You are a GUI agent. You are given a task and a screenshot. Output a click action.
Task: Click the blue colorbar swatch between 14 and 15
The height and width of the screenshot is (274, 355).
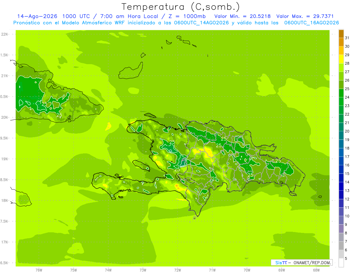point(341,178)
